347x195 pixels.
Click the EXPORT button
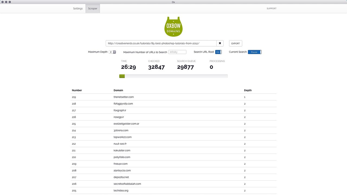pos(236,43)
